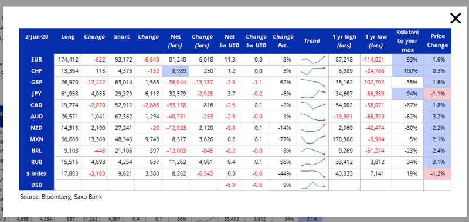Click $ Index price change -1.2% cell
This screenshot has width=469, height=222.
[437, 173]
